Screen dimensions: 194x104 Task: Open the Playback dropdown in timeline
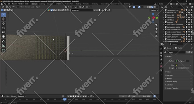[x=22, y=96]
